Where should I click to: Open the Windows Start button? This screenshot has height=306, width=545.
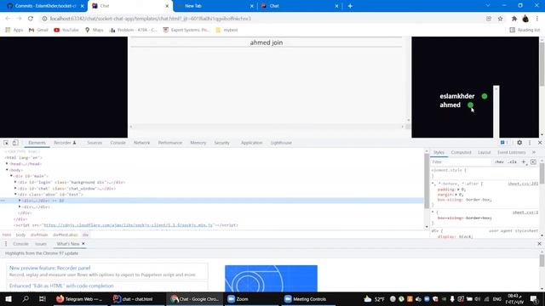(x=9, y=299)
